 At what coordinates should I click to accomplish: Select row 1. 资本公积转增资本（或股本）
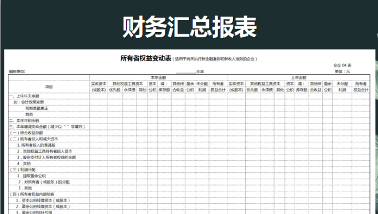[43, 200]
